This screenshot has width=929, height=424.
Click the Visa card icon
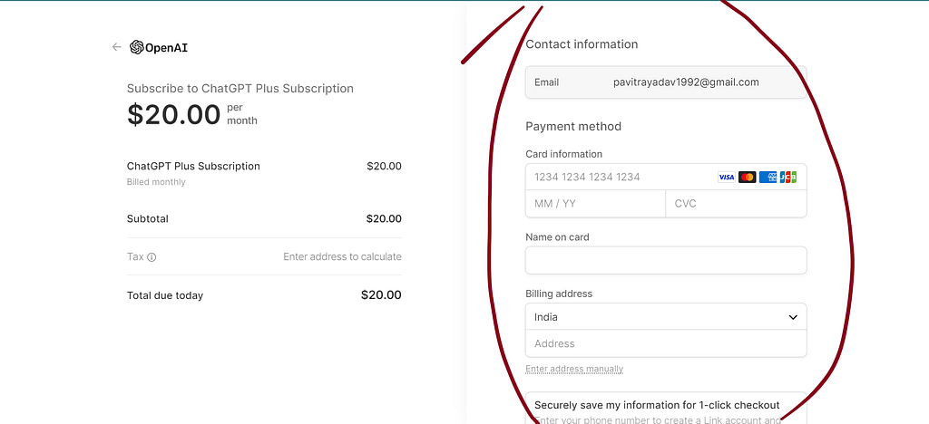[x=727, y=177]
